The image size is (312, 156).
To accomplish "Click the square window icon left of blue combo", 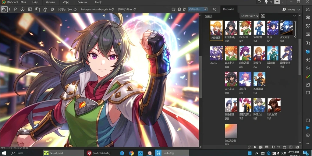I will click(173, 9).
